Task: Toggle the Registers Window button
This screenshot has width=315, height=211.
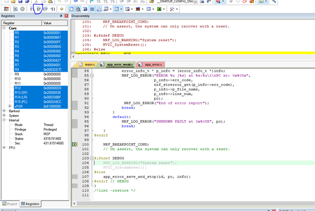Action: (92, 9)
